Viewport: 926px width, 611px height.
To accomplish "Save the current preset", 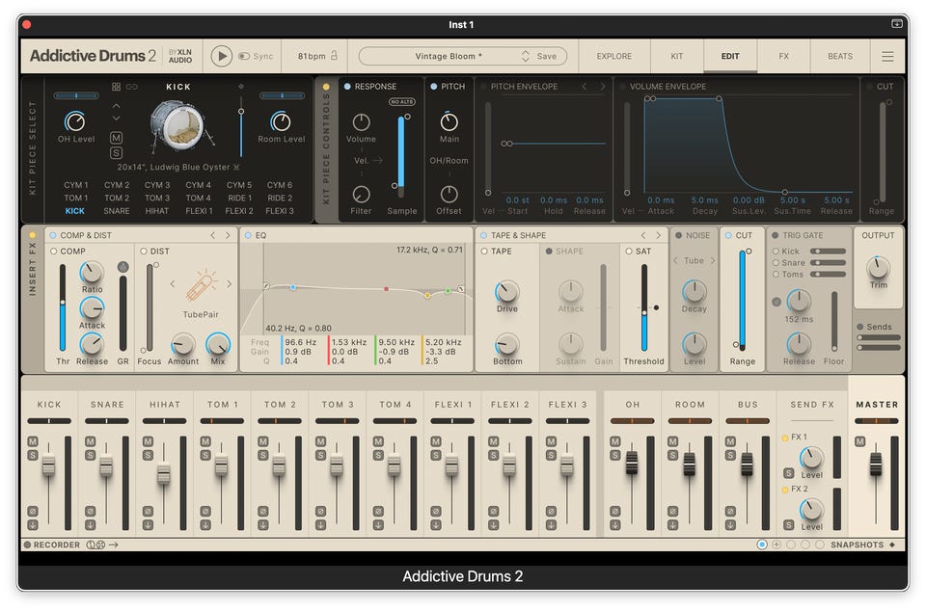I will pyautogui.click(x=546, y=56).
